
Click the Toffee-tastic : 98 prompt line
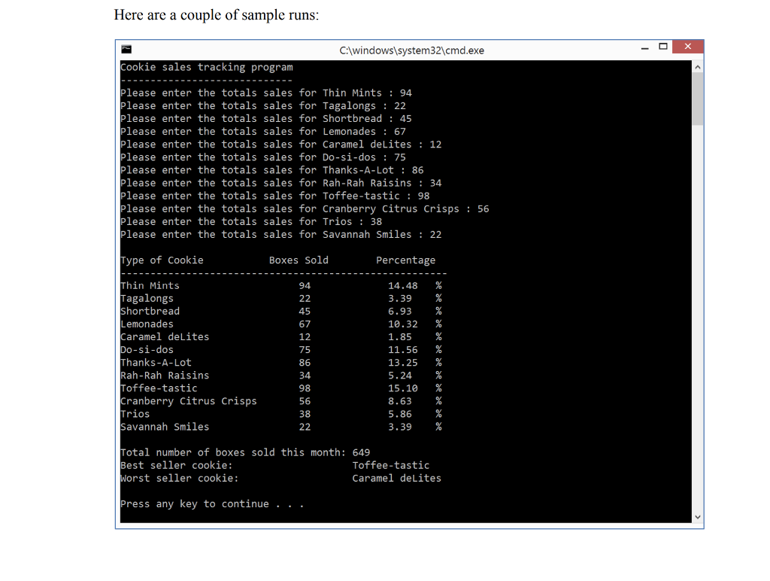[275, 196]
